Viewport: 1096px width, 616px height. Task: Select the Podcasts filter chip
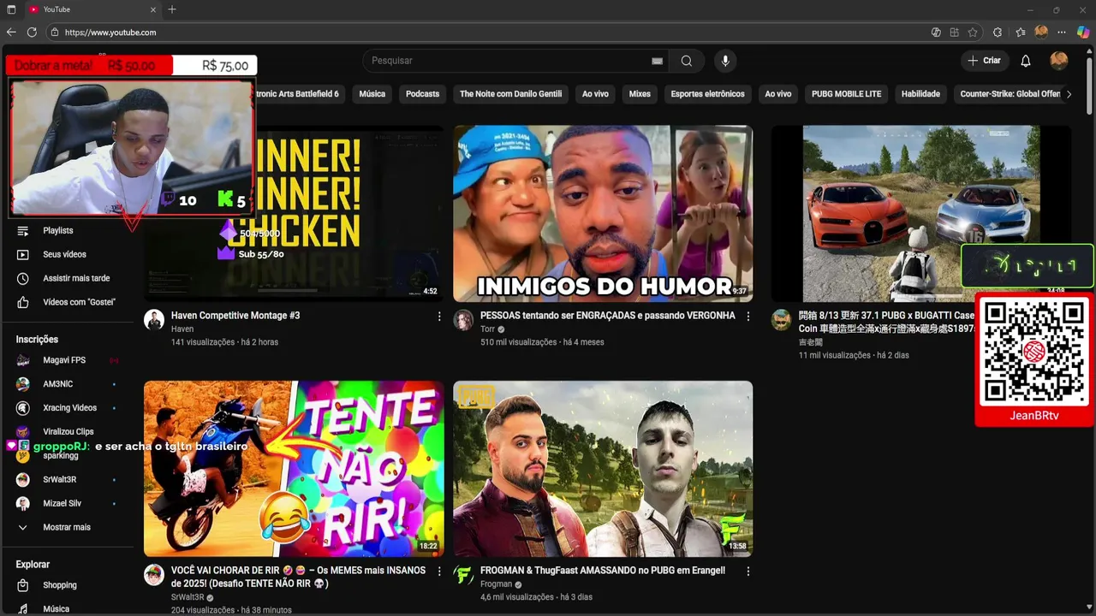click(422, 94)
